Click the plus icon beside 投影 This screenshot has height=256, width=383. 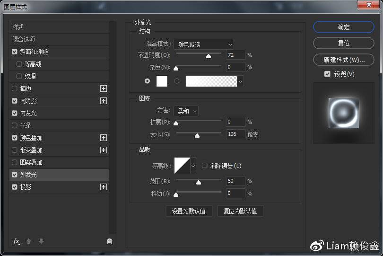(104, 187)
